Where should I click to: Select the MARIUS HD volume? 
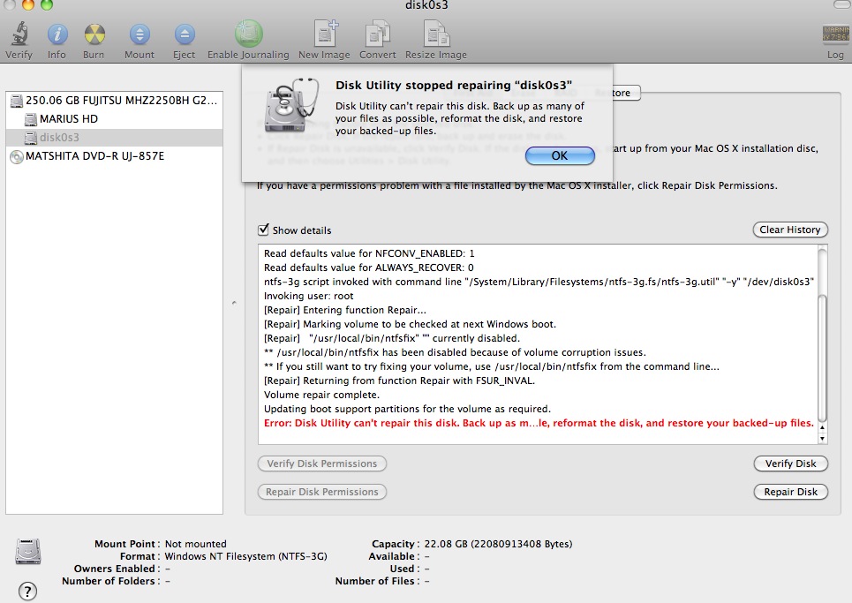point(114,119)
